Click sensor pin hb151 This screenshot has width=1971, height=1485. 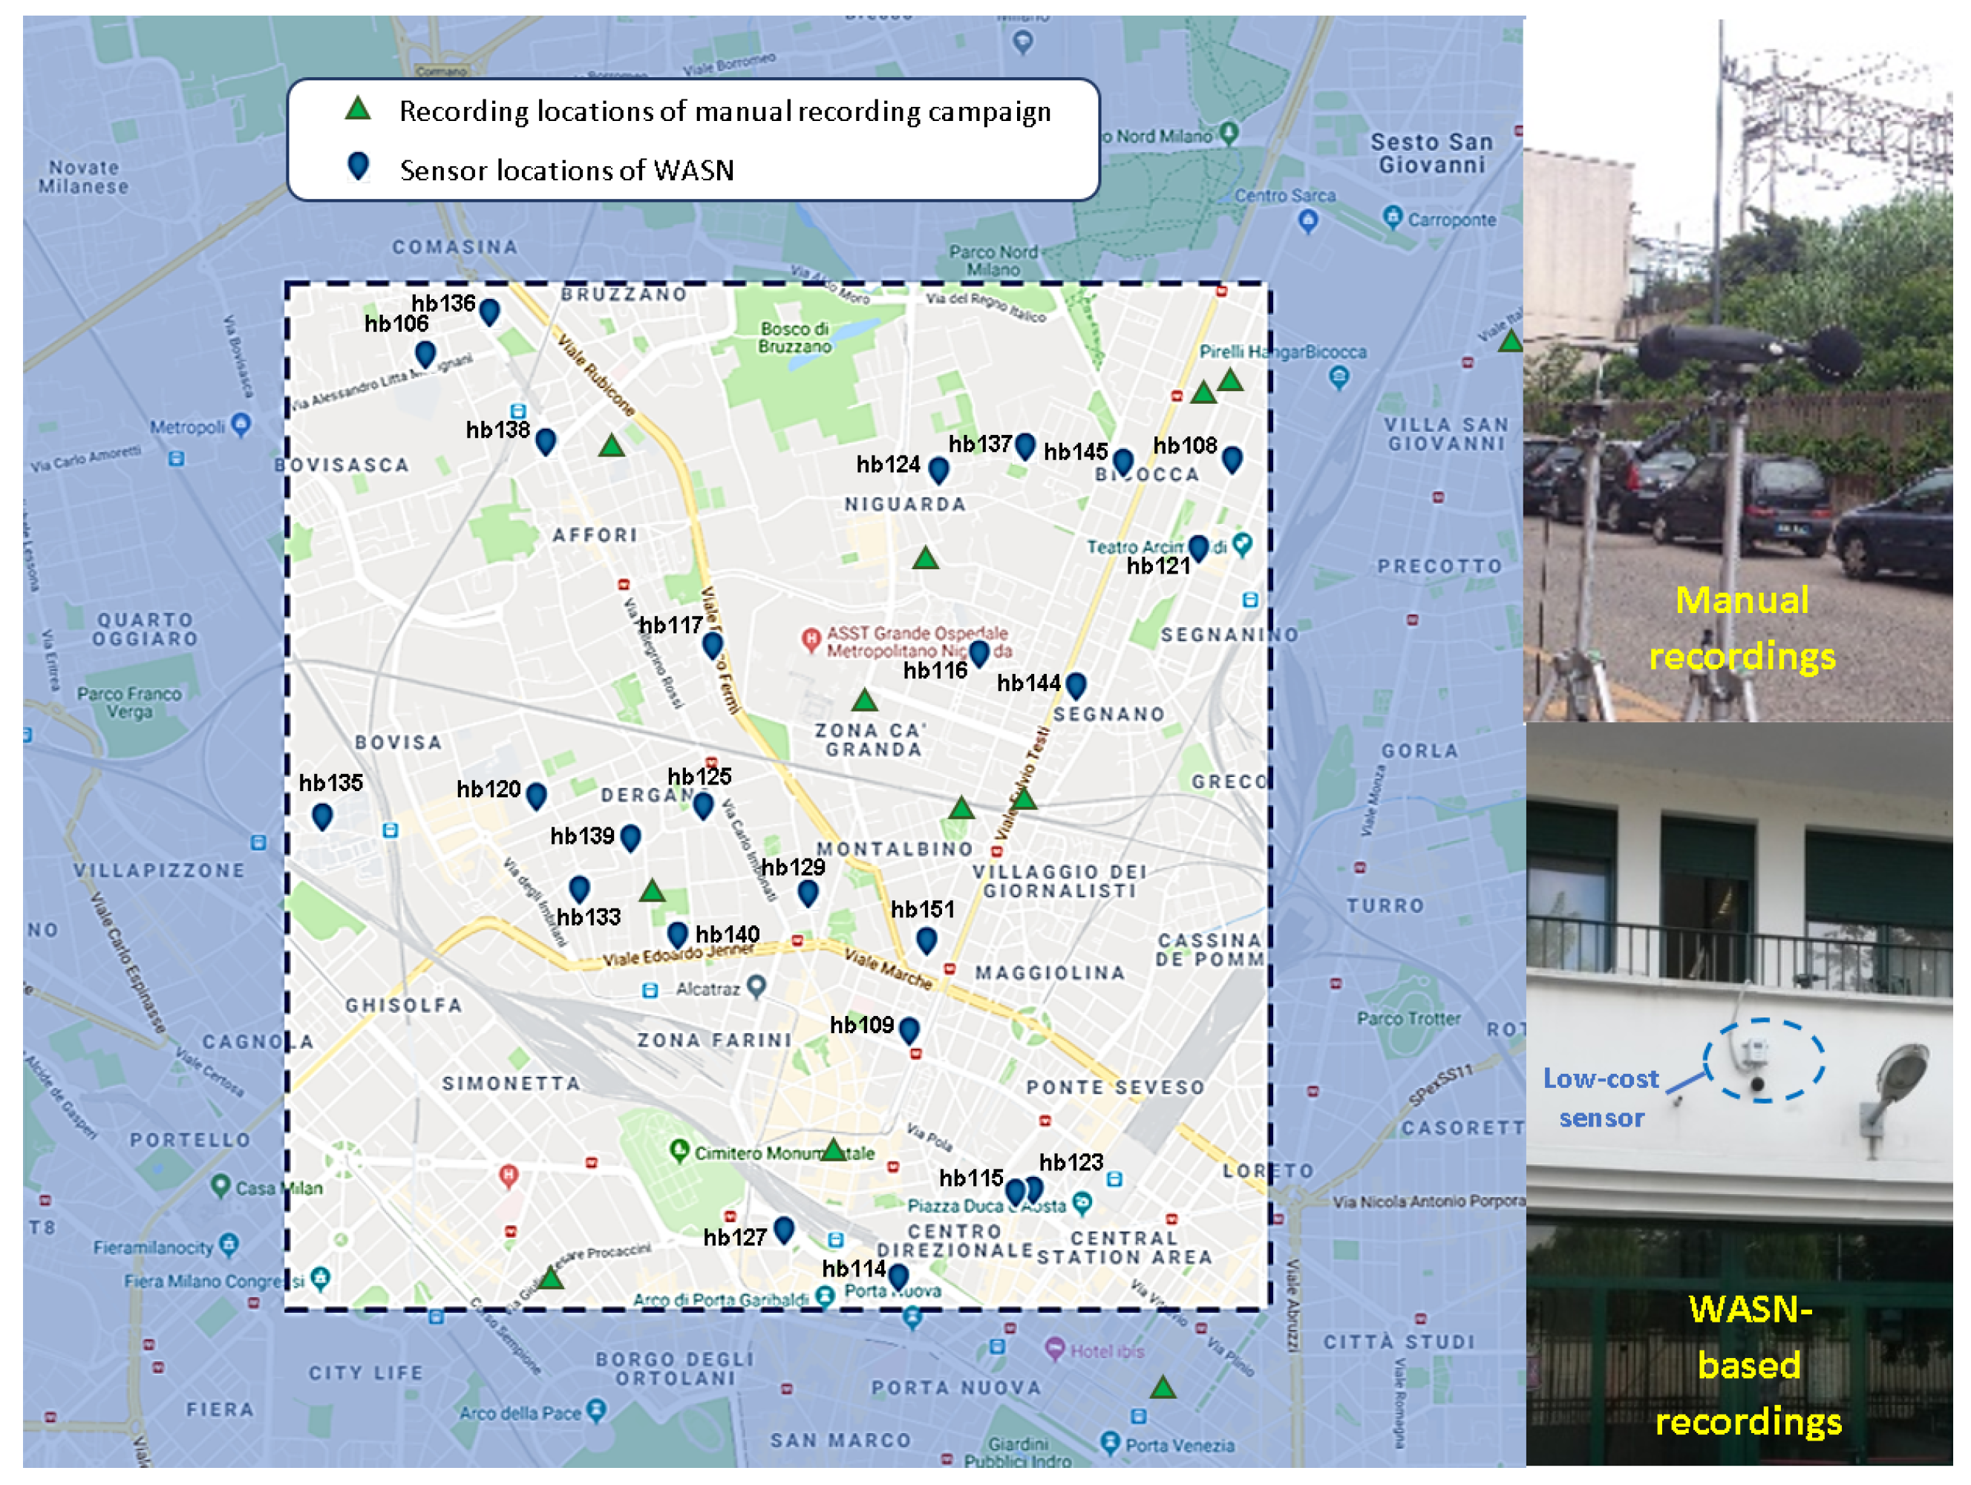click(x=926, y=940)
